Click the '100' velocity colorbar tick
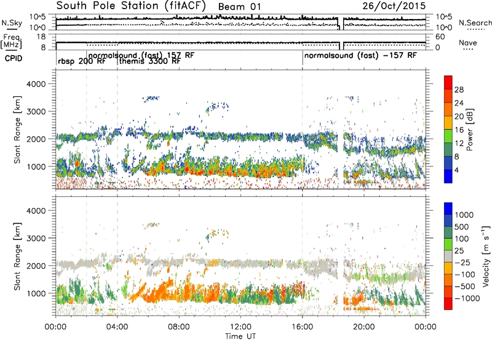 coord(462,239)
